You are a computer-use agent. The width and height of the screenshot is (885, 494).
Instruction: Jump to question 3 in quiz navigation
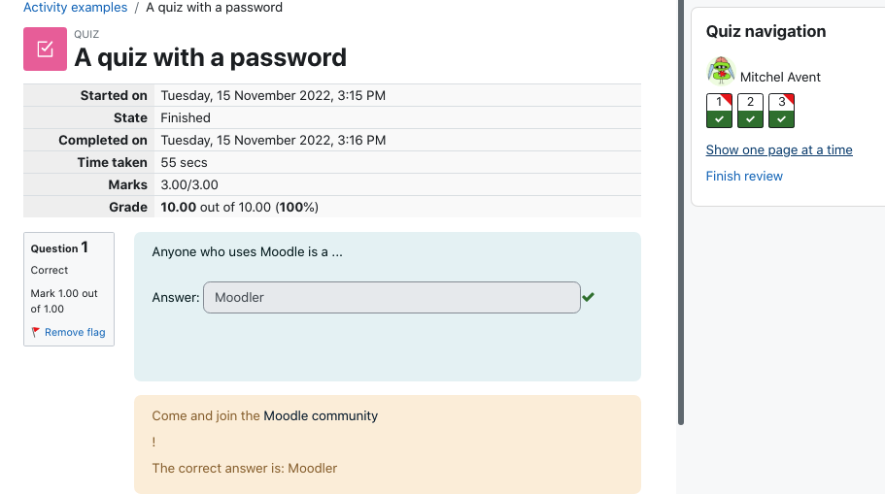pyautogui.click(x=781, y=111)
